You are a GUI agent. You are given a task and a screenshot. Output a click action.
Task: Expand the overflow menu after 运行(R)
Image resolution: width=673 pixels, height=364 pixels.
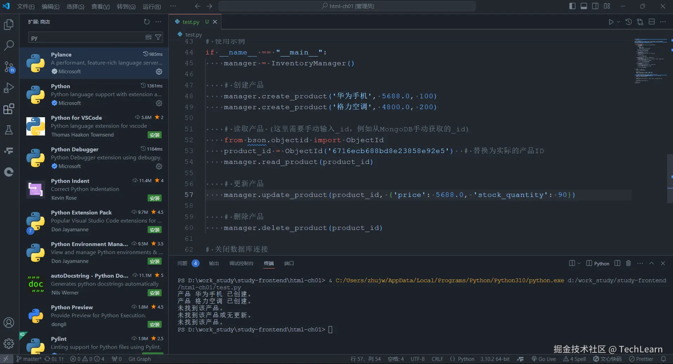pyautogui.click(x=173, y=6)
